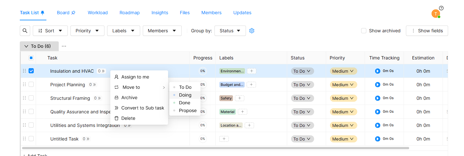This screenshot has height=156, width=464.
Task: Switch to the Roadmap tab
Action: (x=129, y=13)
